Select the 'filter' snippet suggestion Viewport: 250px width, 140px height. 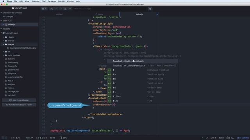point(143,96)
